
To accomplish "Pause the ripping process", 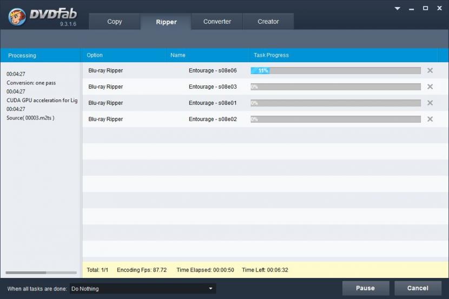I will 365,288.
